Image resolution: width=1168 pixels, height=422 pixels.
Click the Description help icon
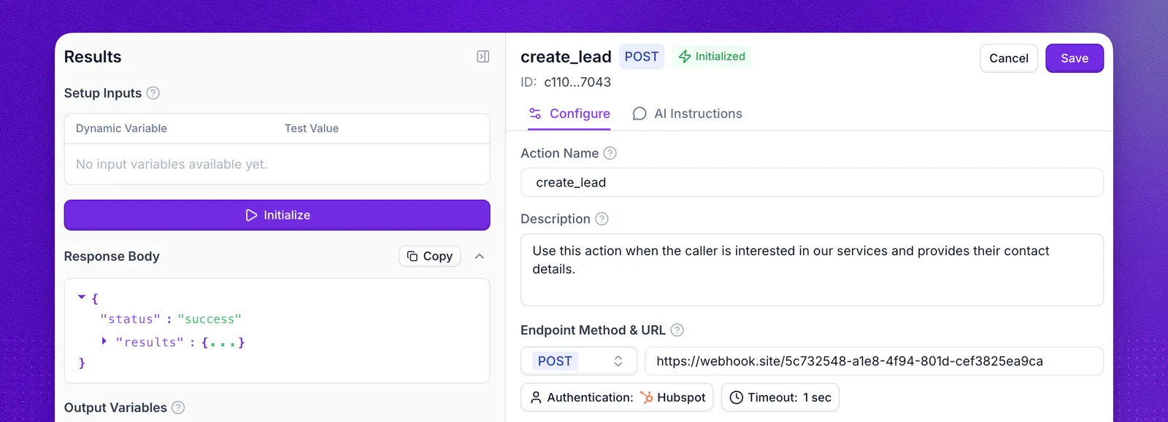click(602, 219)
